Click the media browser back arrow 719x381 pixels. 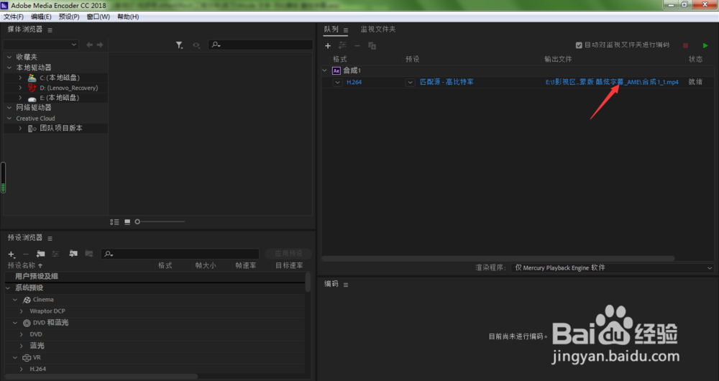click(x=89, y=45)
